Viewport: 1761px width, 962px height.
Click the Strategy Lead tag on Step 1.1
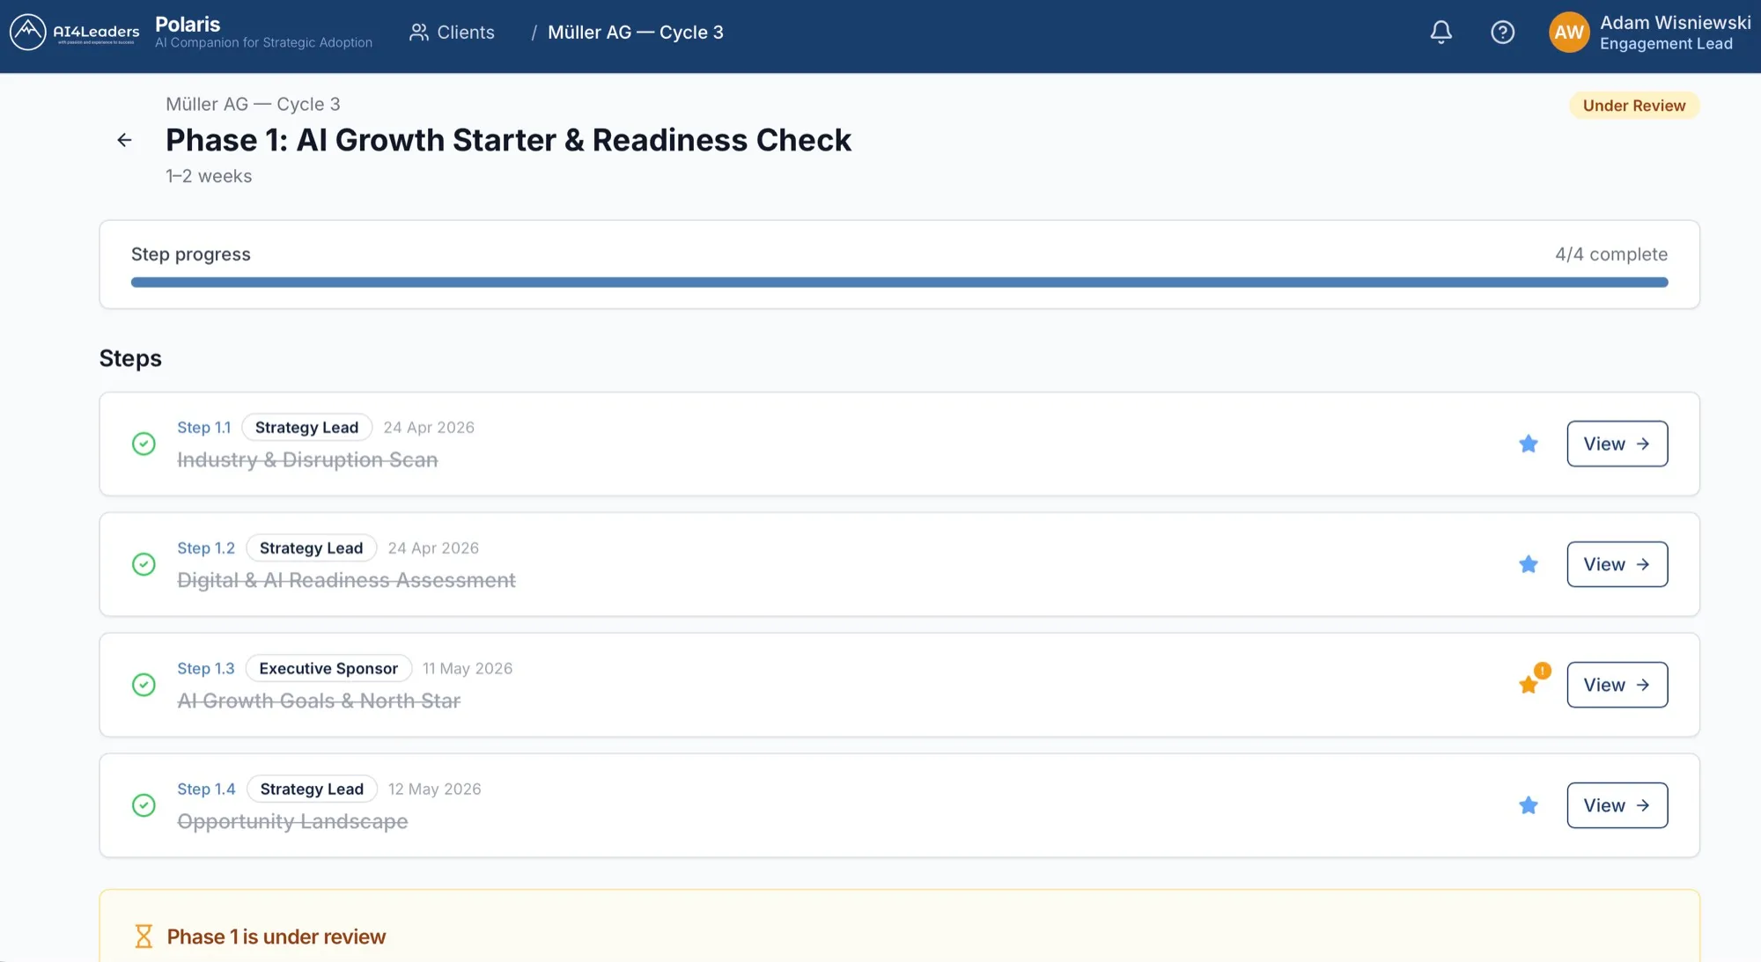306,428
